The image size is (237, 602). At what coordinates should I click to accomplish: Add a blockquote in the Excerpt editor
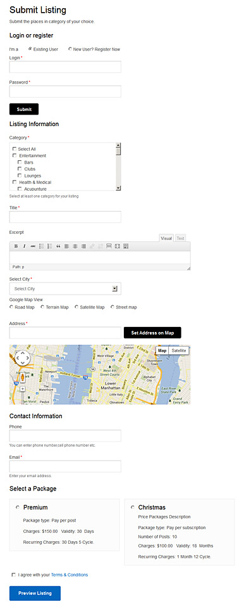(58, 246)
